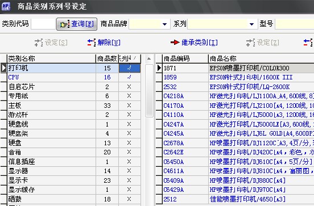This screenshot has height=206, width=314.
Task: Select product code 1871 row
Action: [x=185, y=68]
